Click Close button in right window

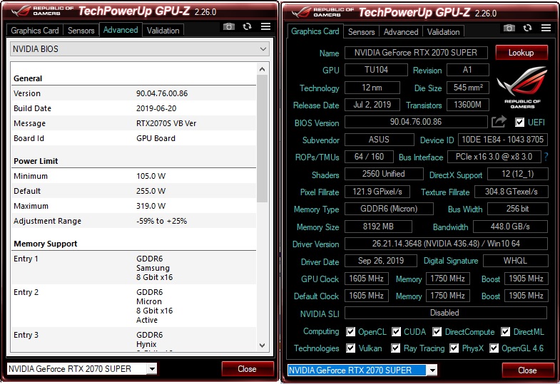pos(528,370)
